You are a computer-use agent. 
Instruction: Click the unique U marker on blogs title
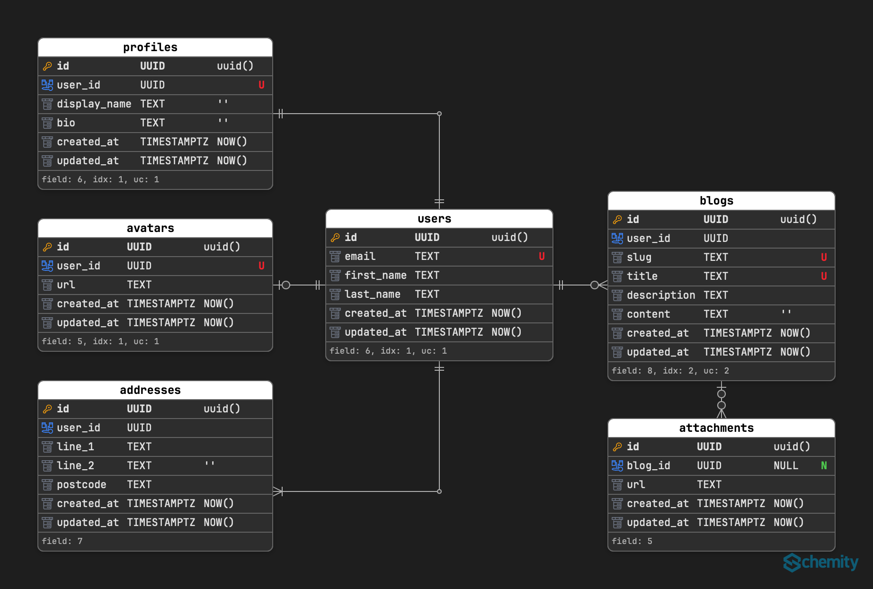[824, 277]
